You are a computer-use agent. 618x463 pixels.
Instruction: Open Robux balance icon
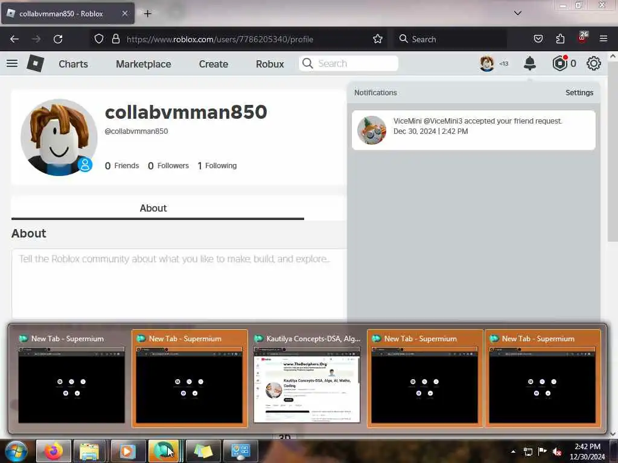click(559, 63)
